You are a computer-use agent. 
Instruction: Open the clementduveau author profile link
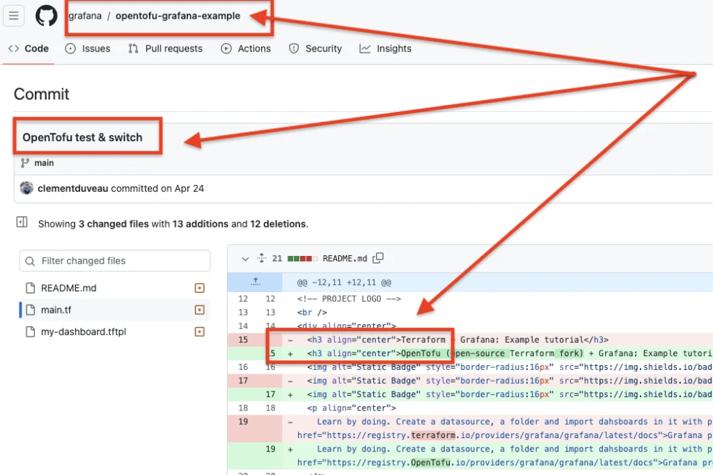point(72,188)
